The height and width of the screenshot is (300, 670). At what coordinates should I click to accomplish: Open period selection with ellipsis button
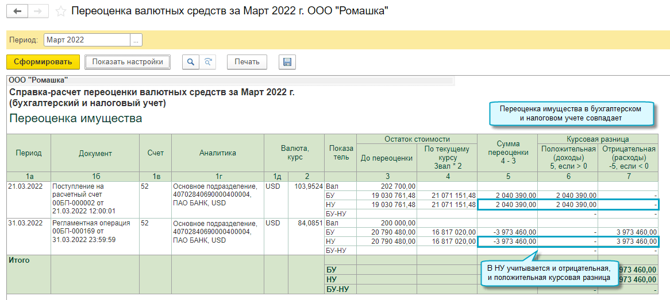136,40
